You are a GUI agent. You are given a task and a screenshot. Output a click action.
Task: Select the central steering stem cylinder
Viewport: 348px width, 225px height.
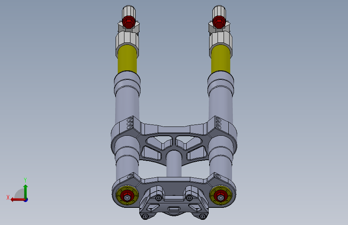[x=174, y=163]
